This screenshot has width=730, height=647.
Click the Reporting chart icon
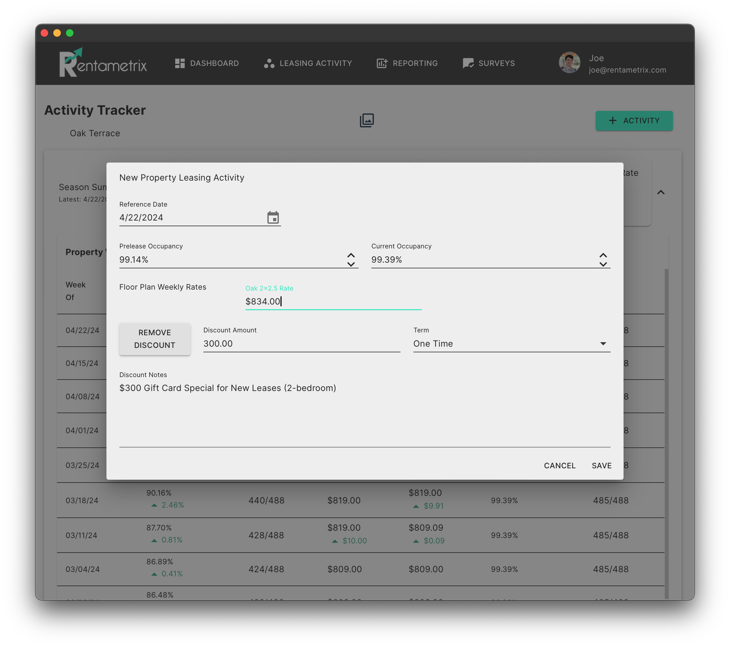[382, 63]
